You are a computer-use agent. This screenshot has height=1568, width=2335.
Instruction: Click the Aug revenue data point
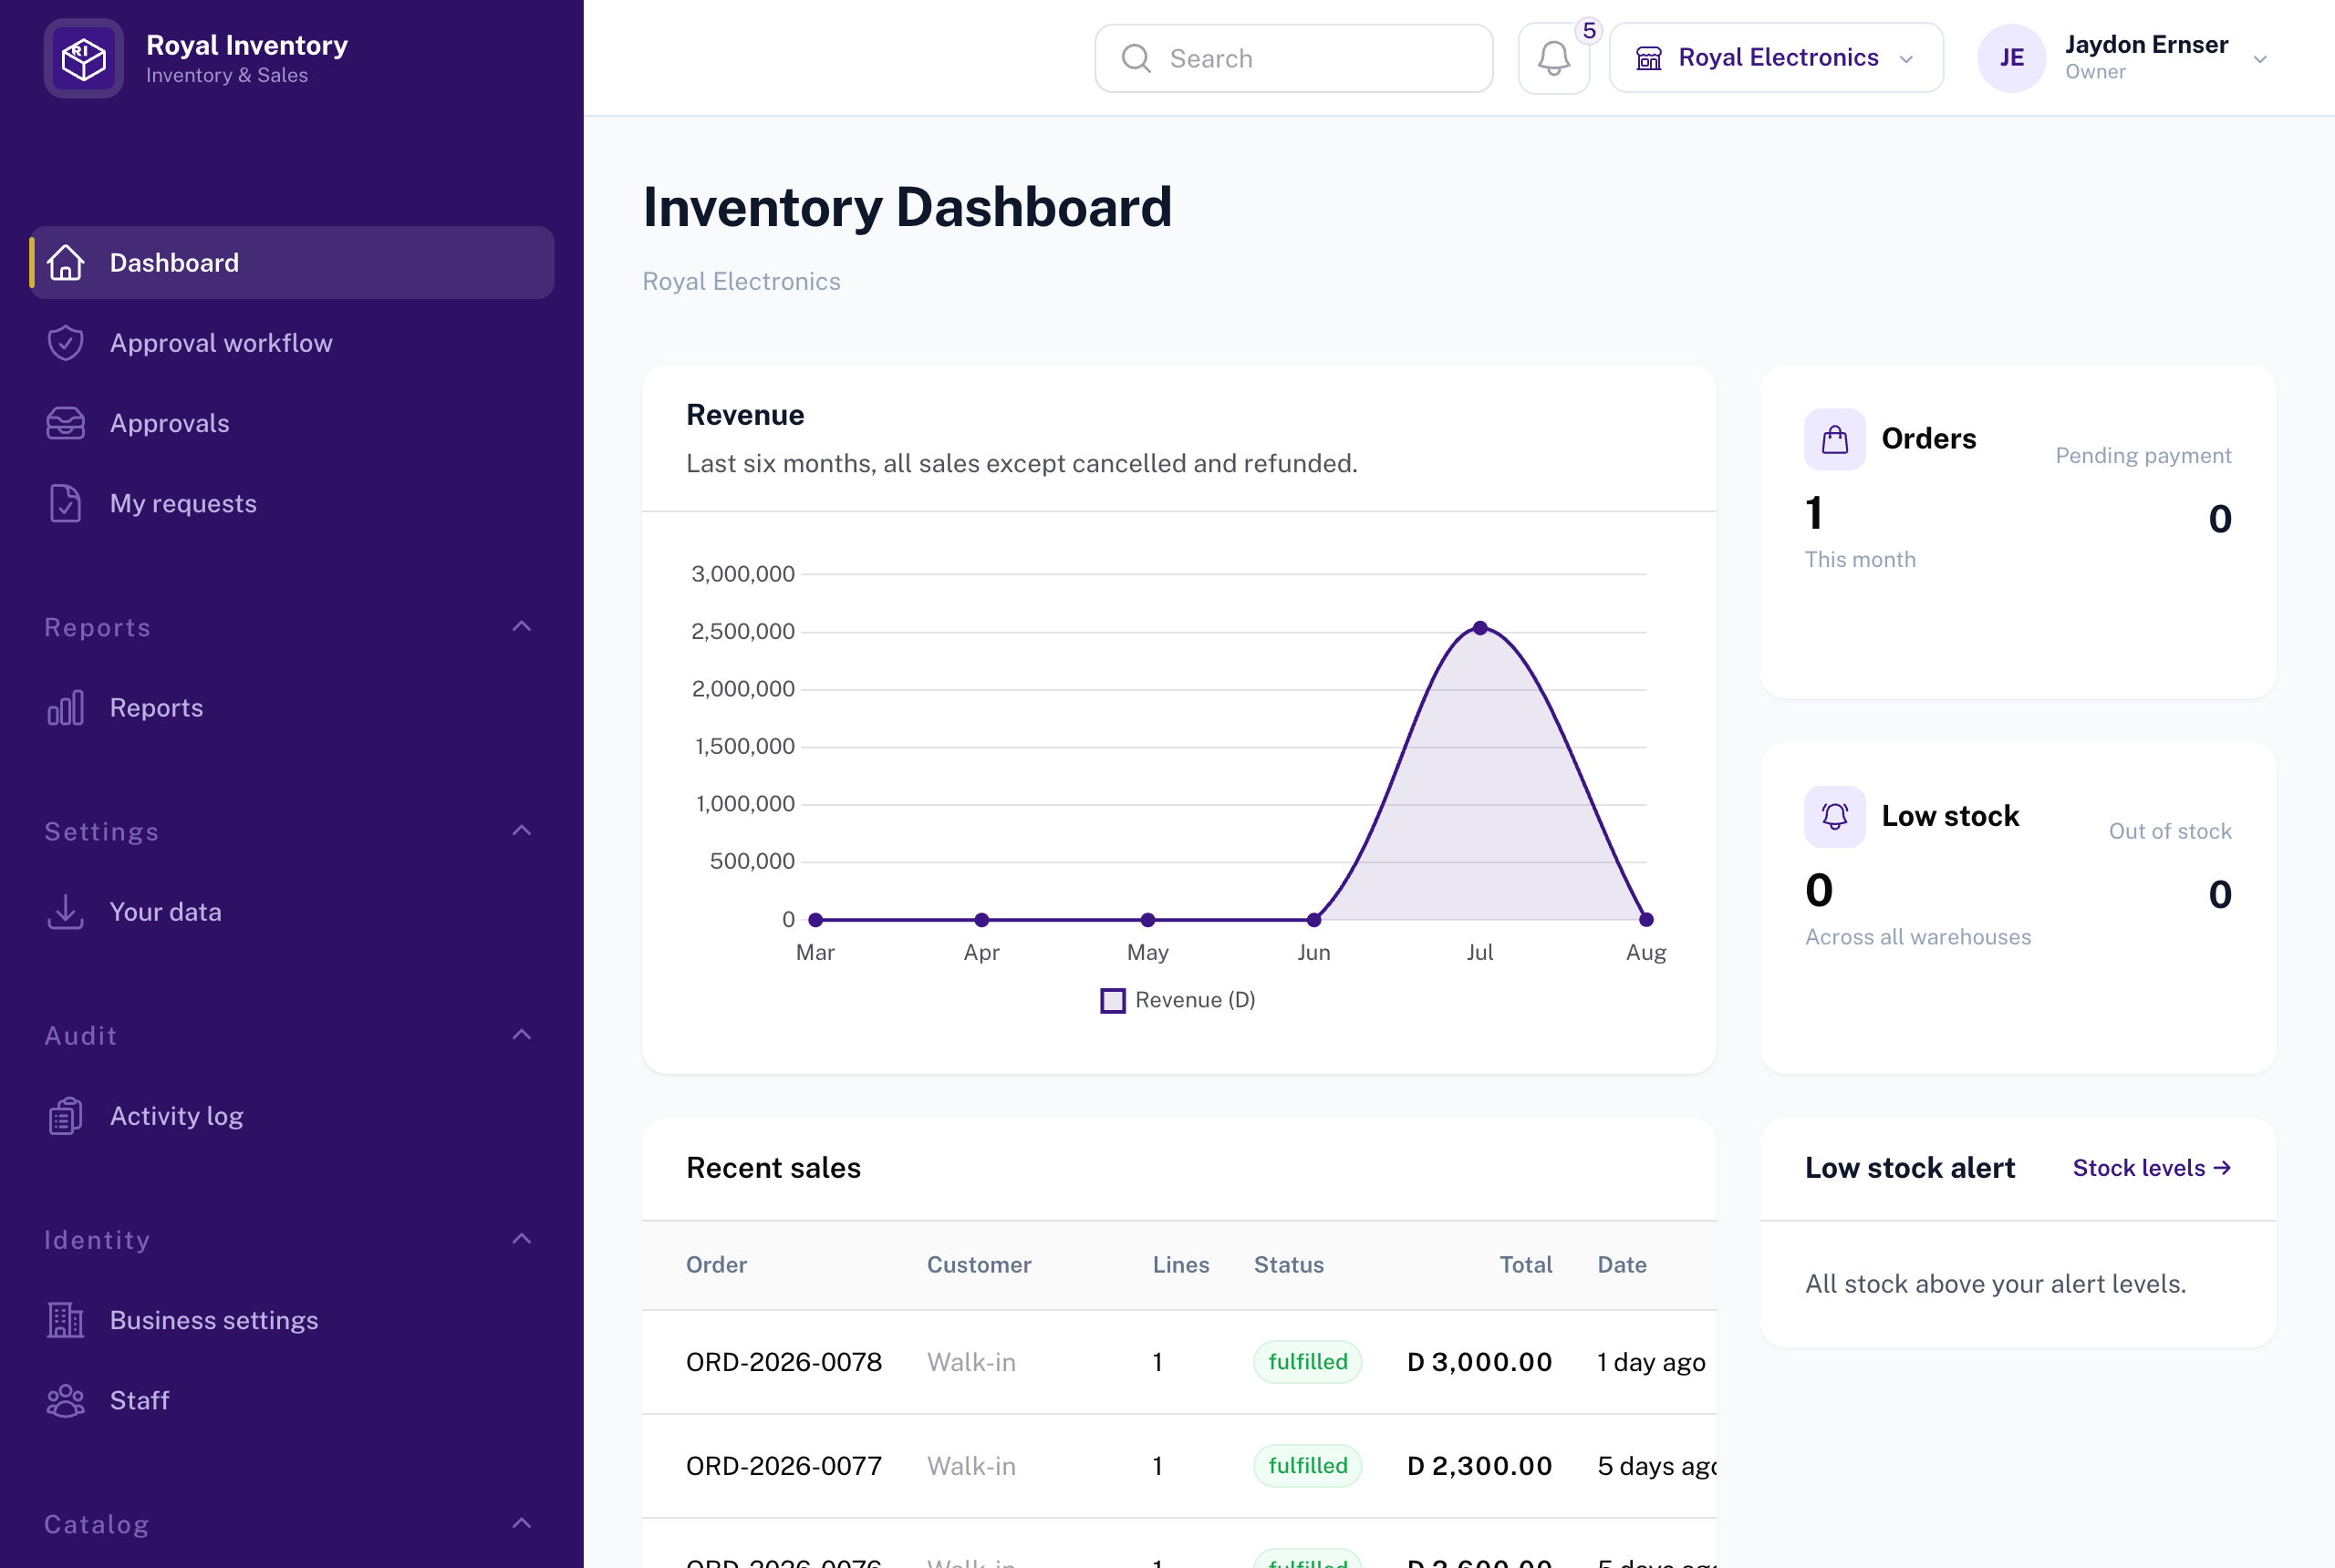tap(1646, 919)
